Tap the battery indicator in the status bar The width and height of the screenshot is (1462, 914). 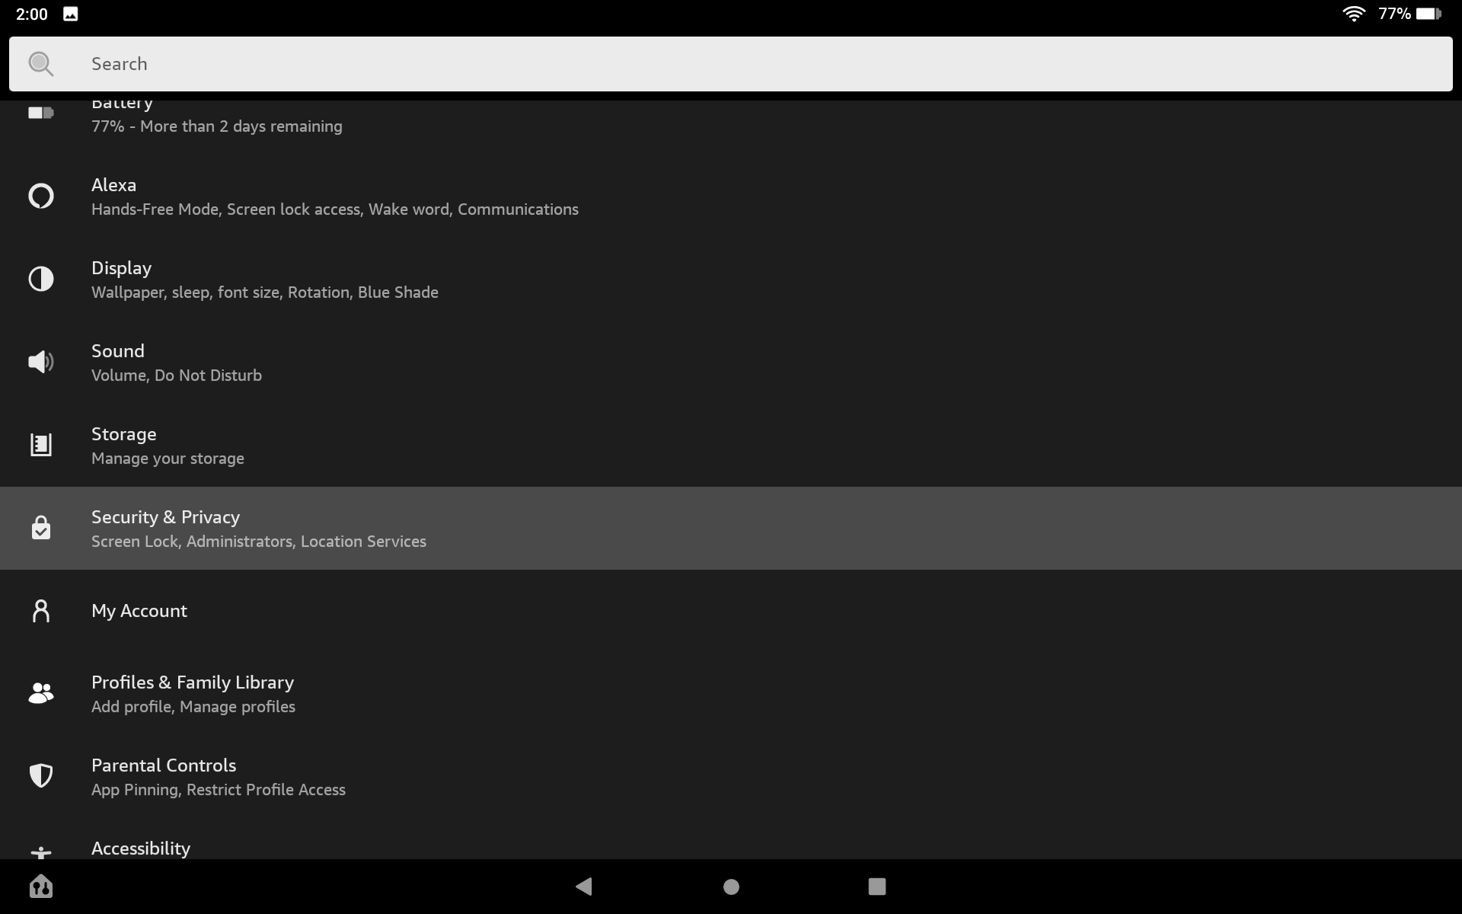(x=1429, y=14)
